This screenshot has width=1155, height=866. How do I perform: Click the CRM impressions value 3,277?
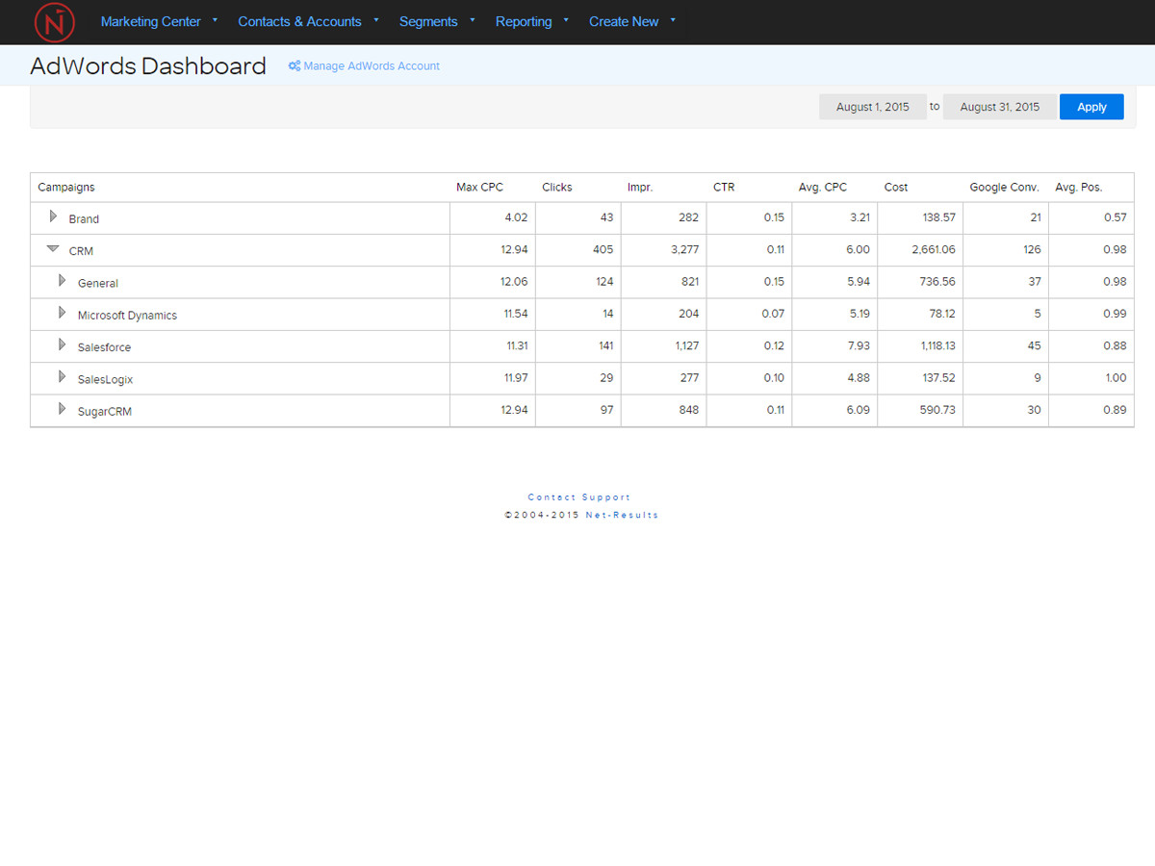[x=682, y=249]
